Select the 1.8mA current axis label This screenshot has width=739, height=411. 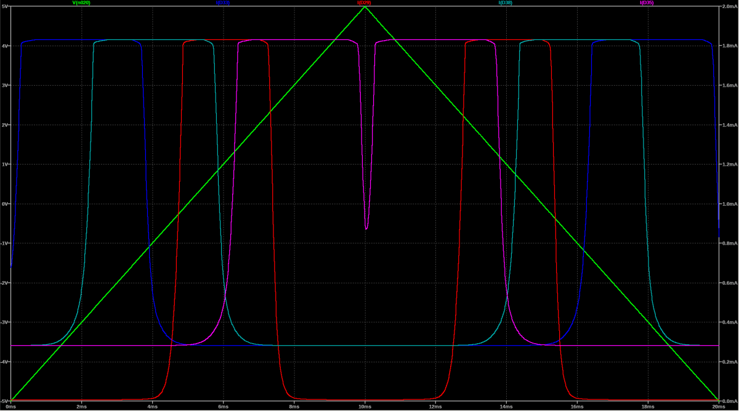(x=729, y=46)
